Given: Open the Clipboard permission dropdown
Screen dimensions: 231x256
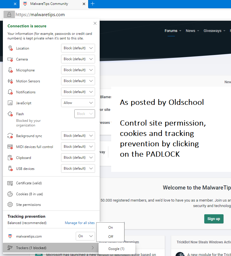Looking at the screenshot, I should (78, 158).
